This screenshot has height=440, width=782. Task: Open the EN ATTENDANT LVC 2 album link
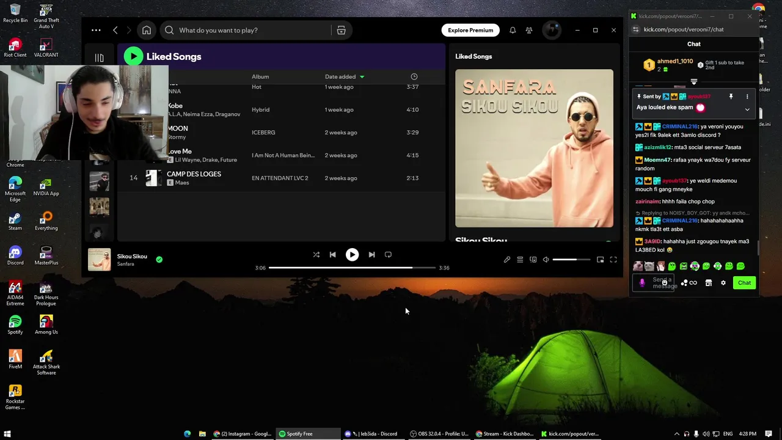coord(280,178)
